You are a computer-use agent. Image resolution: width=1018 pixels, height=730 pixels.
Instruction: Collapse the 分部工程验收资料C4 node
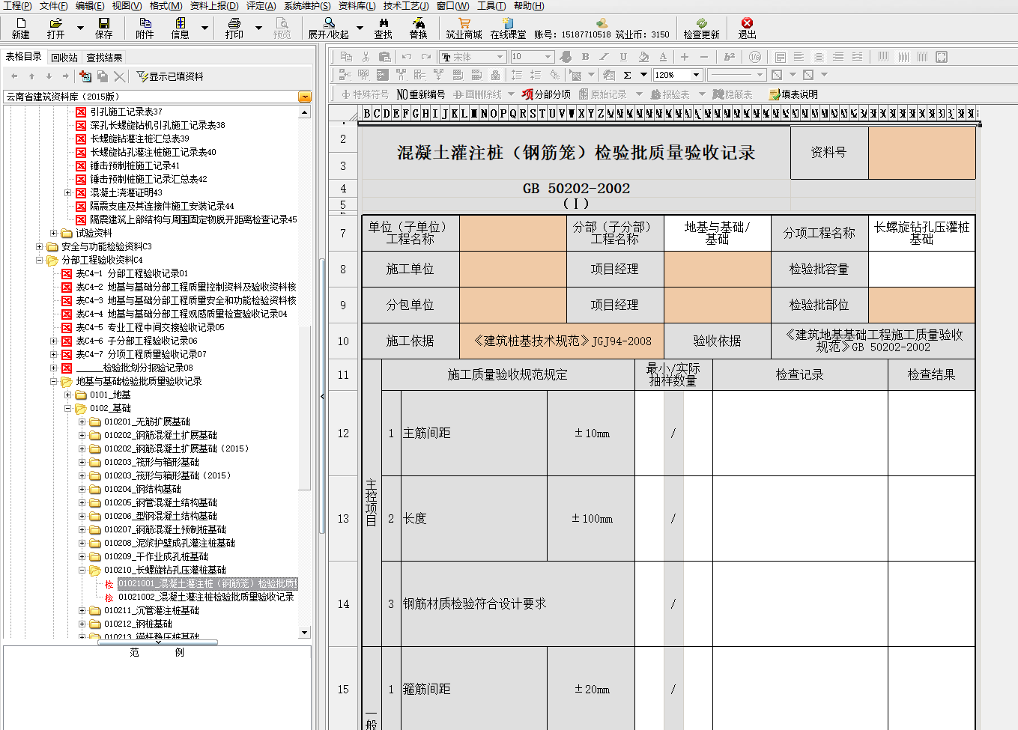coord(39,260)
